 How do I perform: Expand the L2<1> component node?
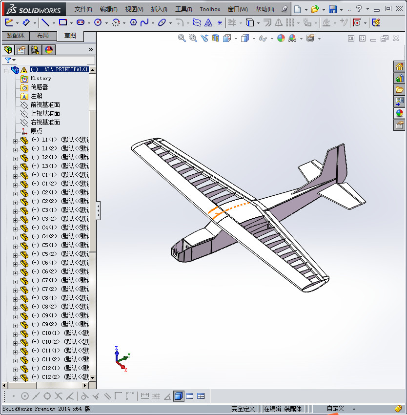click(x=15, y=159)
